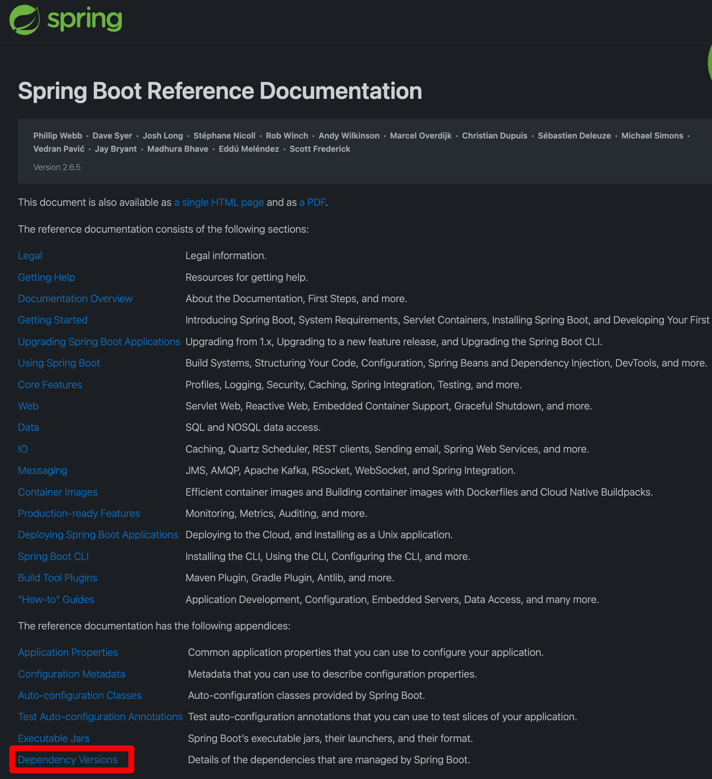
Task: Click author name Stéphane Nicoll
Action: pos(224,136)
